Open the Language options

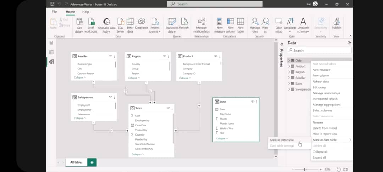click(x=290, y=25)
